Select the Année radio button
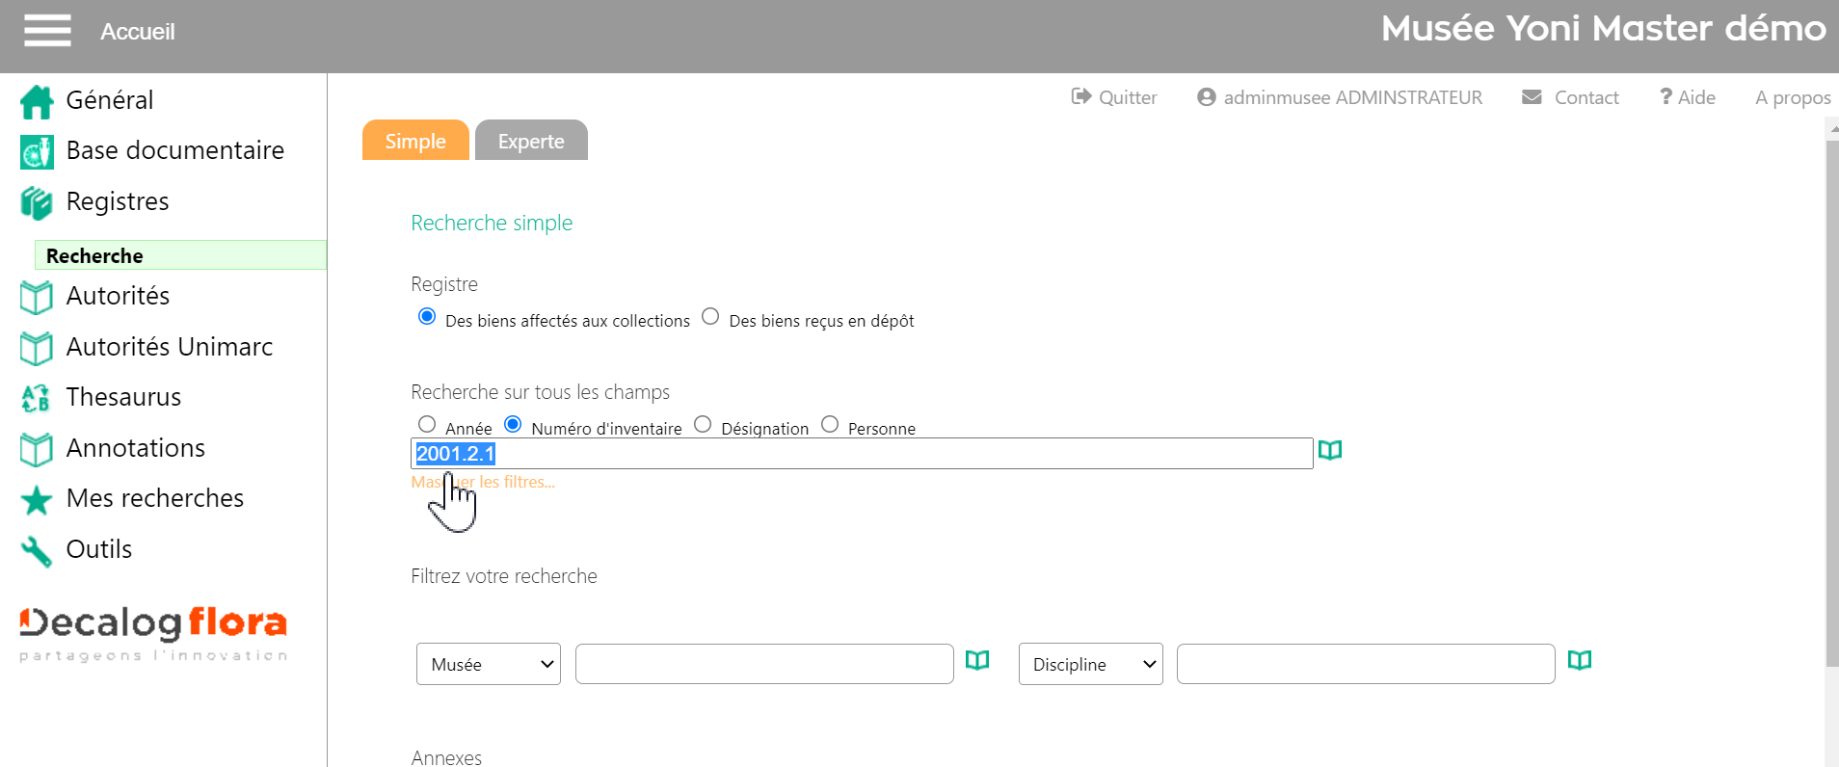Image resolution: width=1839 pixels, height=767 pixels. [x=427, y=424]
